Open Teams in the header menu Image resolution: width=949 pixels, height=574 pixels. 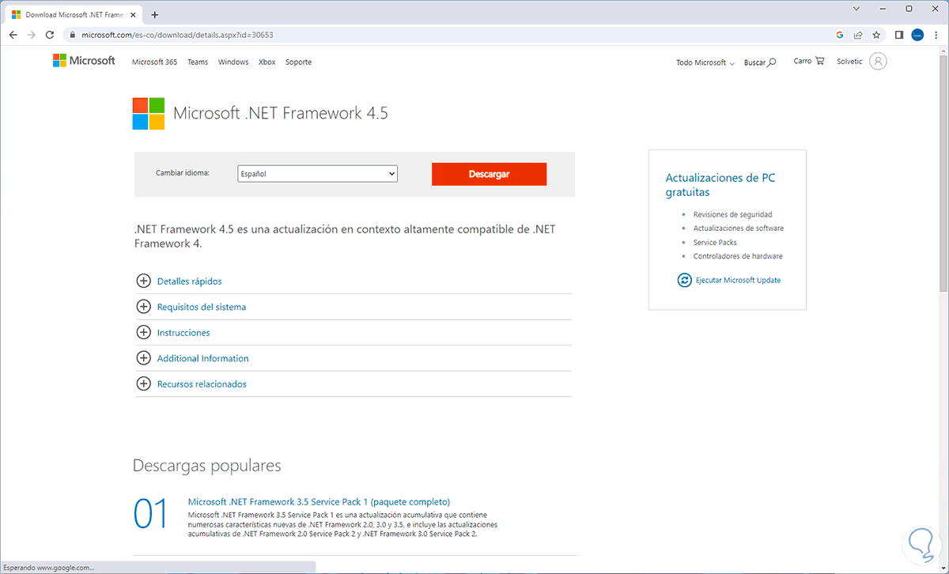198,62
